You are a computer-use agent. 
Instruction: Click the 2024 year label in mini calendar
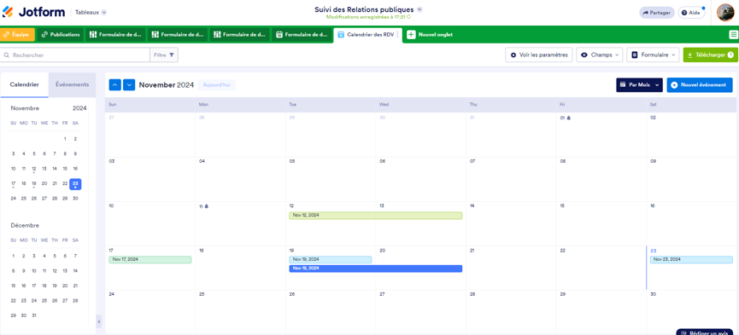79,108
